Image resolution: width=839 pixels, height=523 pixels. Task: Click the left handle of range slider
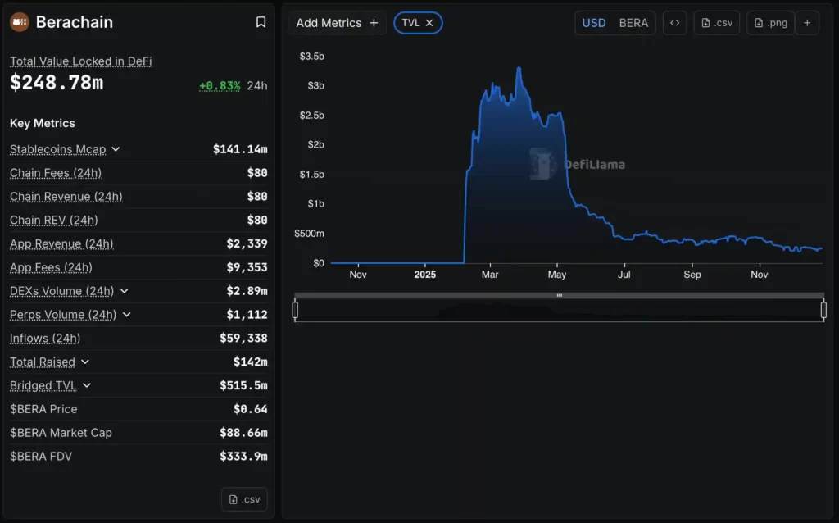tap(295, 310)
